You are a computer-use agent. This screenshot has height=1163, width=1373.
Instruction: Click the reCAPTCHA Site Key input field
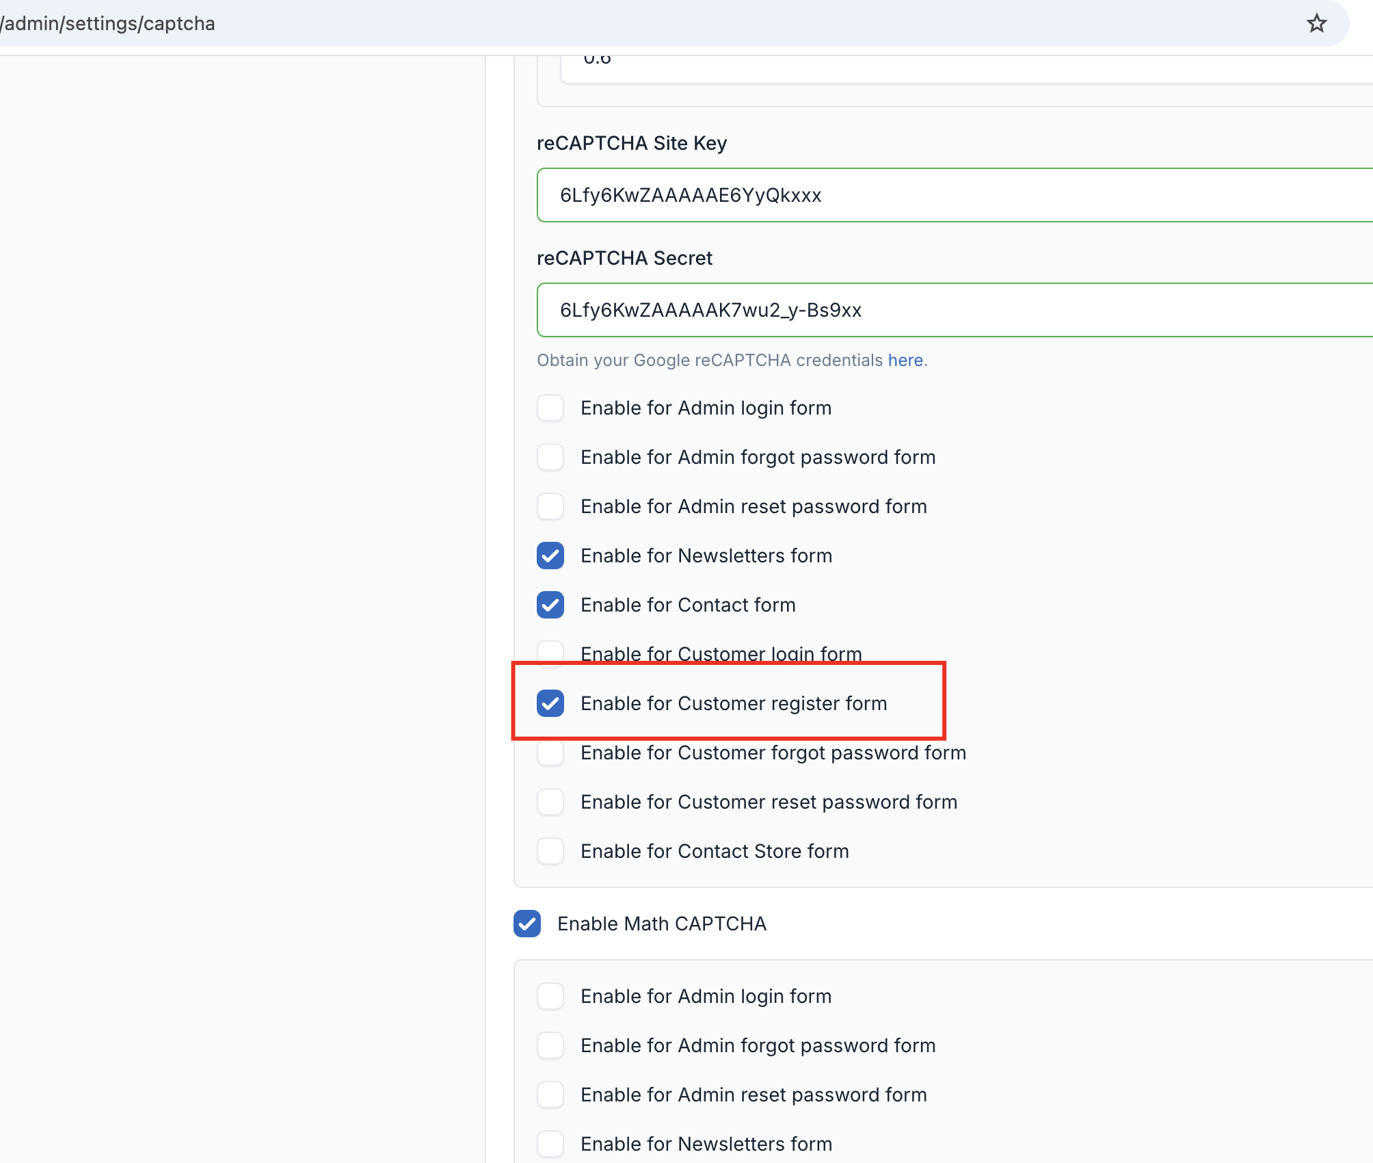tap(955, 195)
